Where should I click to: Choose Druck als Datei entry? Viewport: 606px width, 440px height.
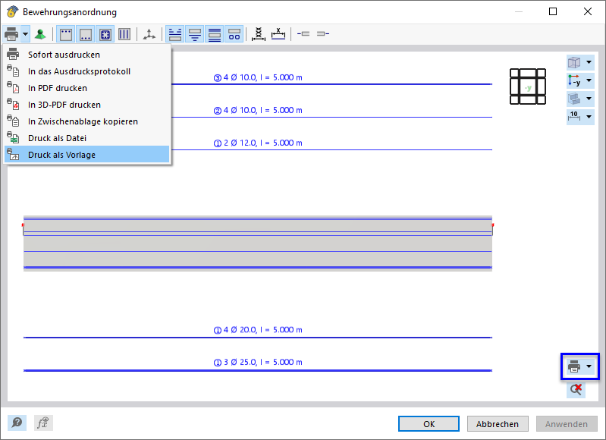[87, 137]
